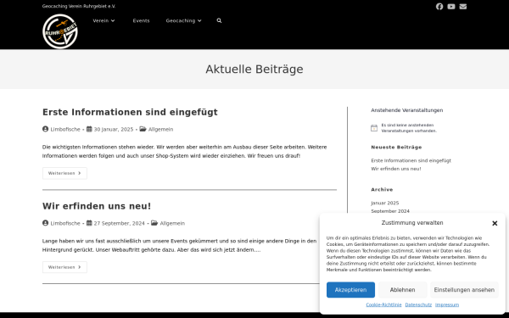This screenshot has height=318, width=509.
Task: Open the Impressum link
Action: [447, 304]
